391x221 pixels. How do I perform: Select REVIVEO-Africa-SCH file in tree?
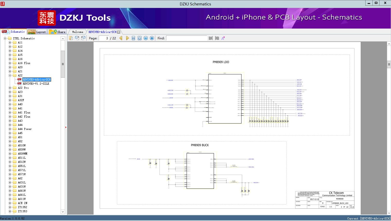[37, 79]
